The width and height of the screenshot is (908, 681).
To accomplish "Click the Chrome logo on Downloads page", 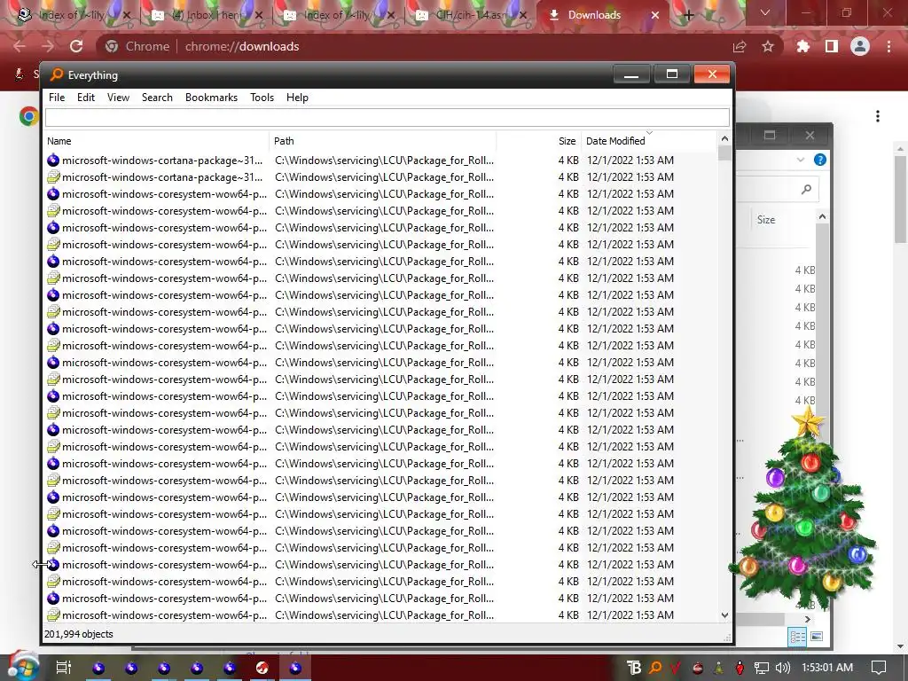I will click(x=27, y=116).
